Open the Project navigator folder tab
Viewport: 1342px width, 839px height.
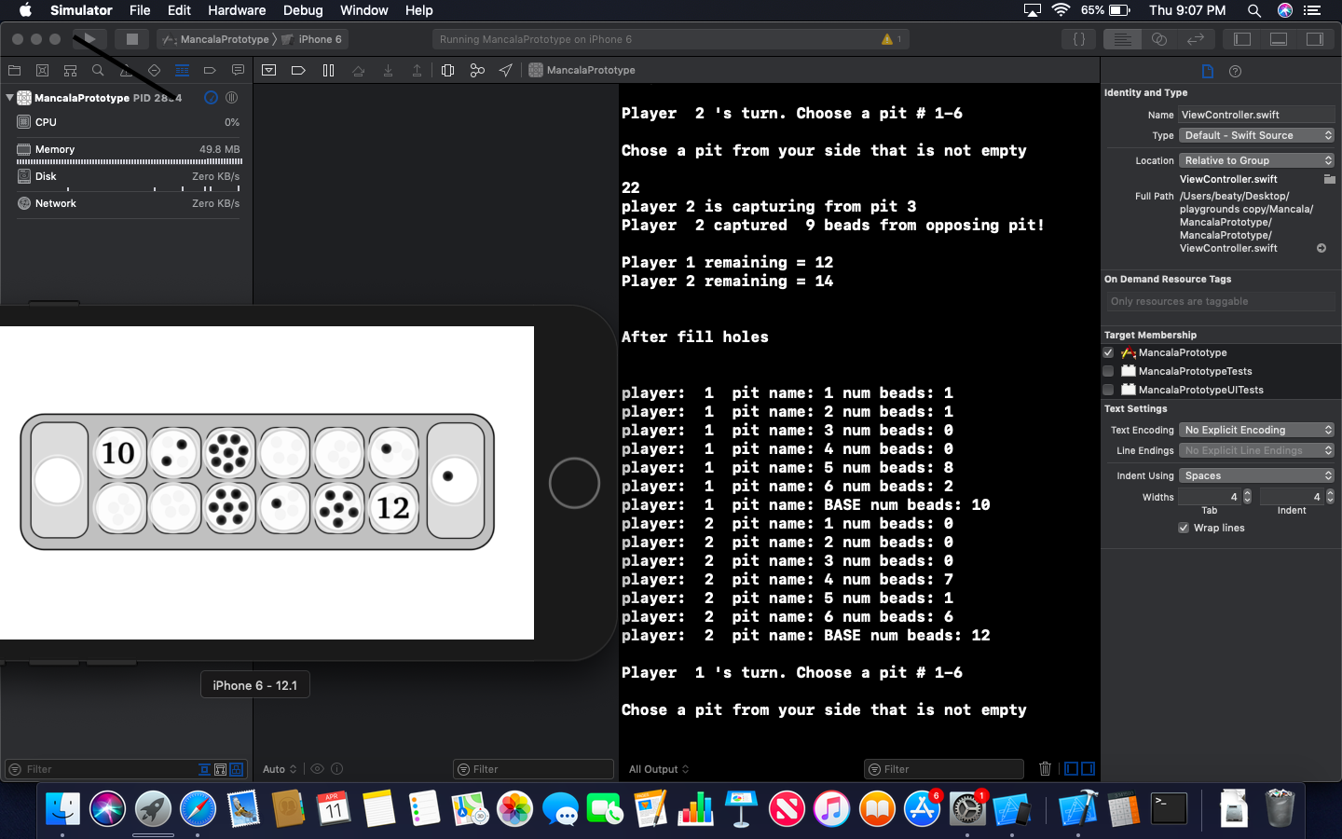[x=14, y=70]
